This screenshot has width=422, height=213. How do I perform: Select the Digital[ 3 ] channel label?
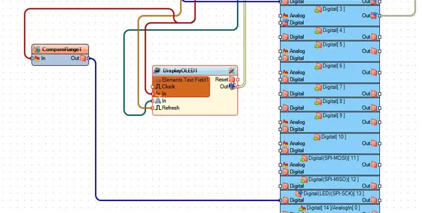point(334,9)
